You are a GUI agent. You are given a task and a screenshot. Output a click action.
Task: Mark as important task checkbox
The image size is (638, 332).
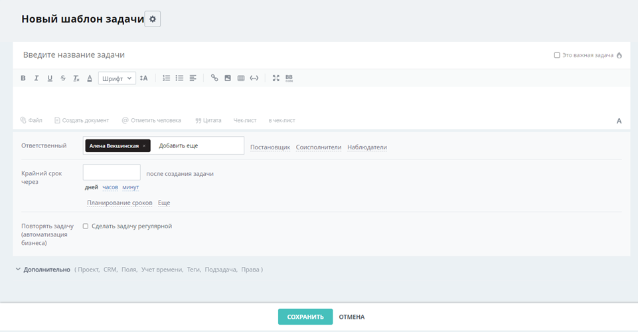(x=557, y=55)
